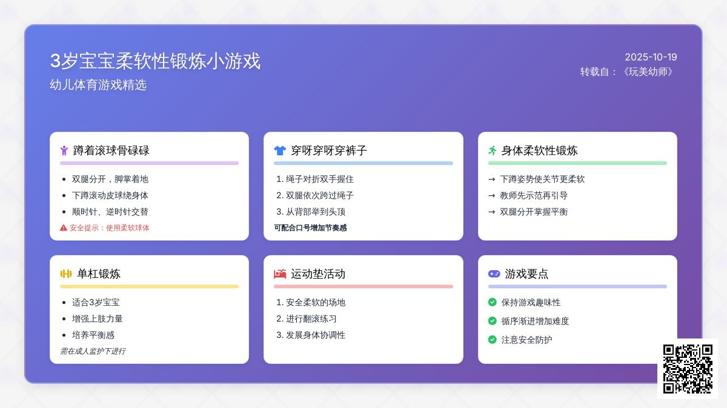
Task: Click the purple child icon beside 蹲着滚球骨碌碌
Action: [x=64, y=151]
